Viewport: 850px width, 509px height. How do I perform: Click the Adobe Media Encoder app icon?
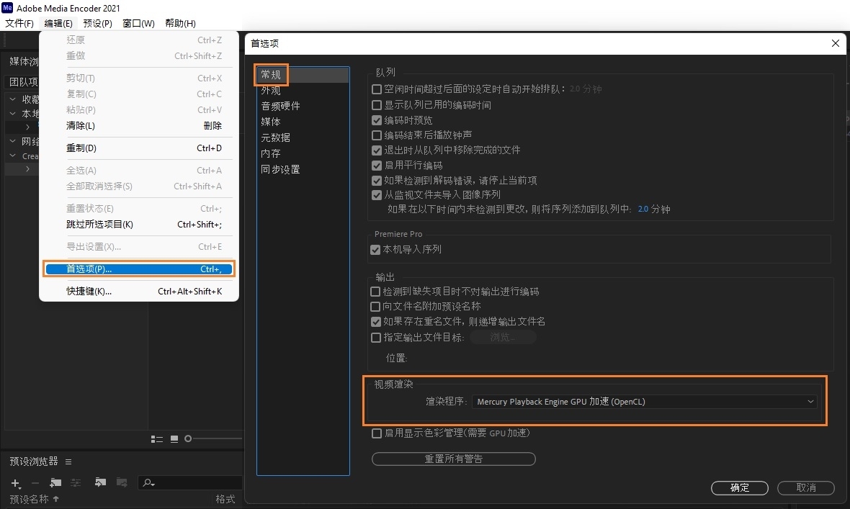point(7,8)
